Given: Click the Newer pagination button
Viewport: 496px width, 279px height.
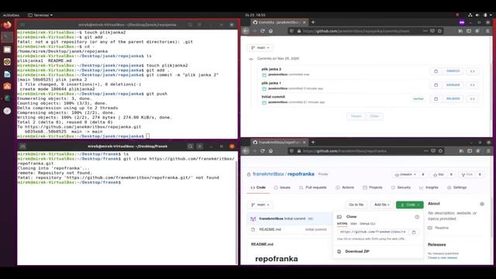Looking at the screenshot, I should 356,116.
